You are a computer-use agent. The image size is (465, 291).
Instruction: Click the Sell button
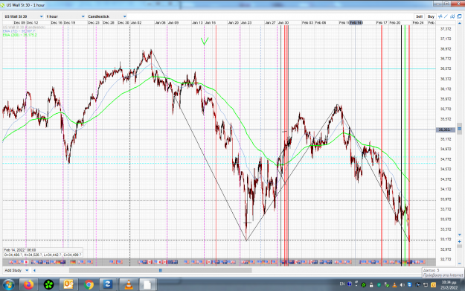point(419,16)
